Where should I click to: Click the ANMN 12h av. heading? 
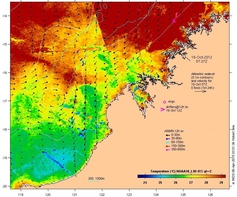pyautogui.click(x=174, y=131)
